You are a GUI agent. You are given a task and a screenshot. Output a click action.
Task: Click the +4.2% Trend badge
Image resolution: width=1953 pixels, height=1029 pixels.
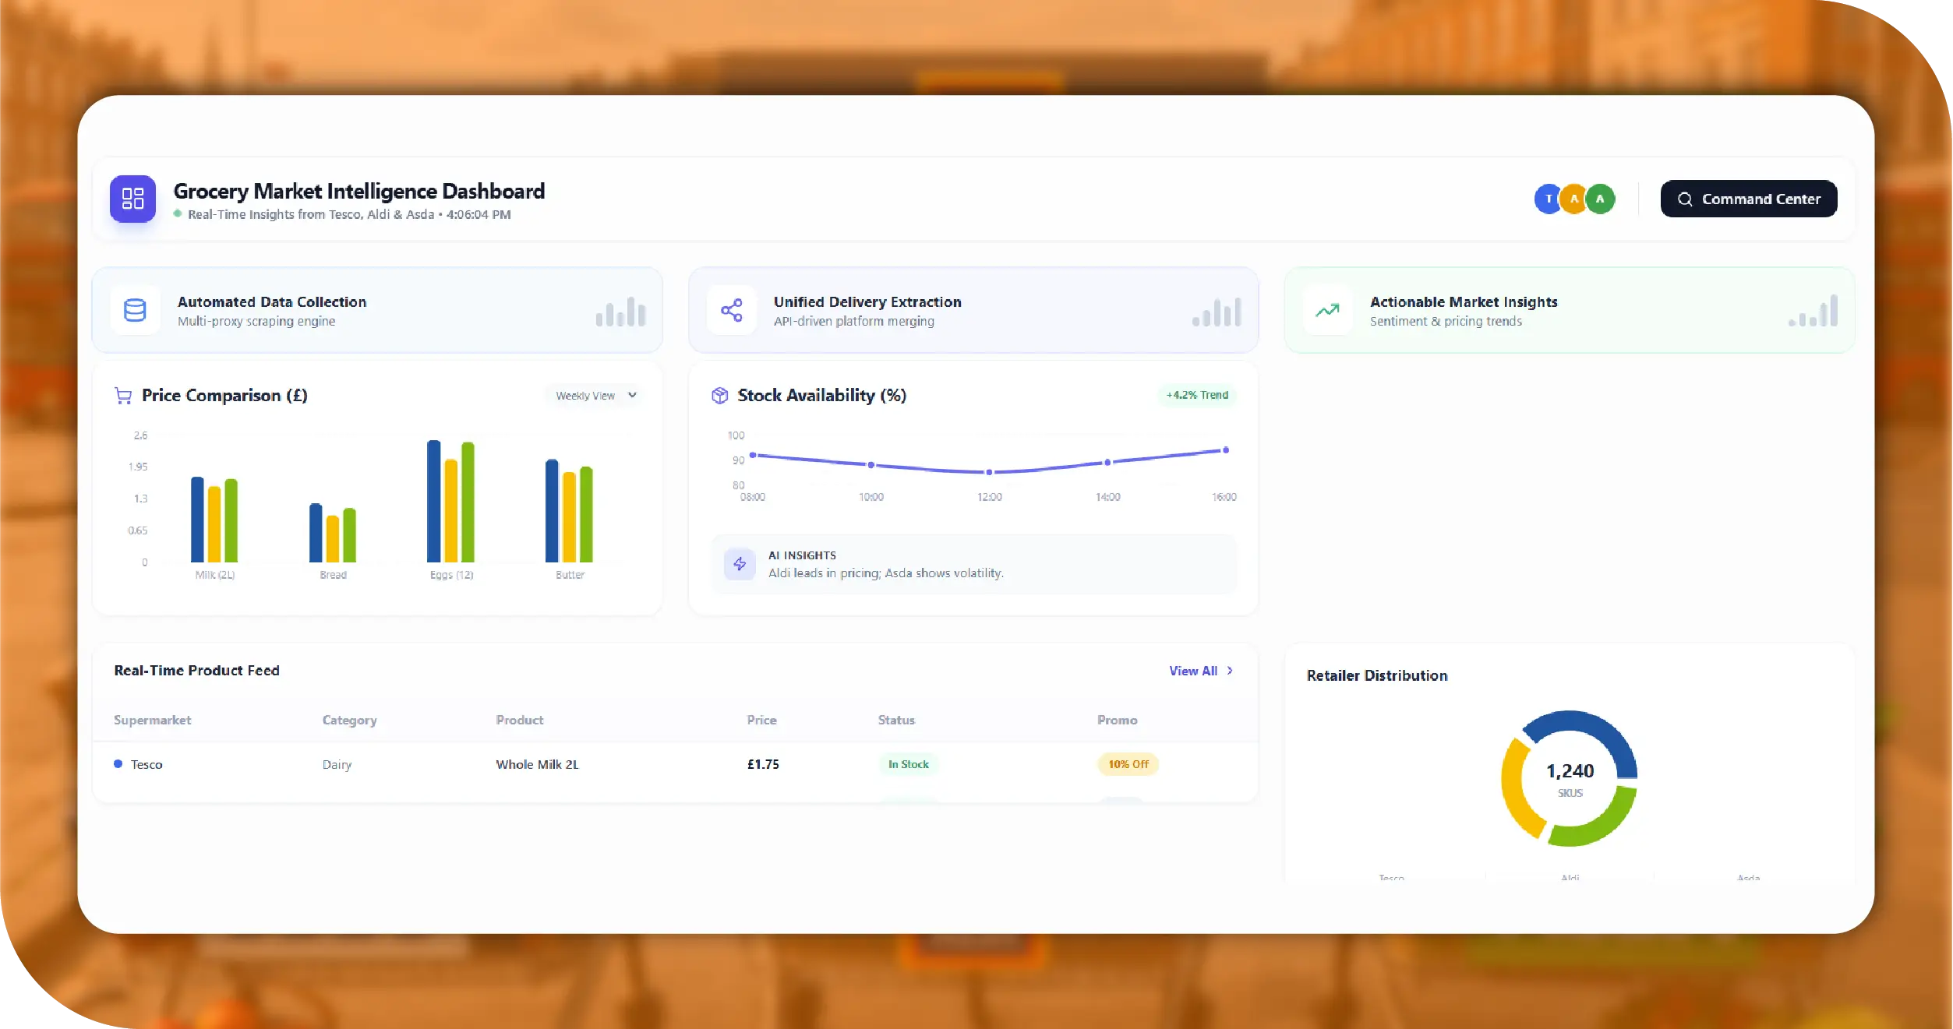[1196, 395]
